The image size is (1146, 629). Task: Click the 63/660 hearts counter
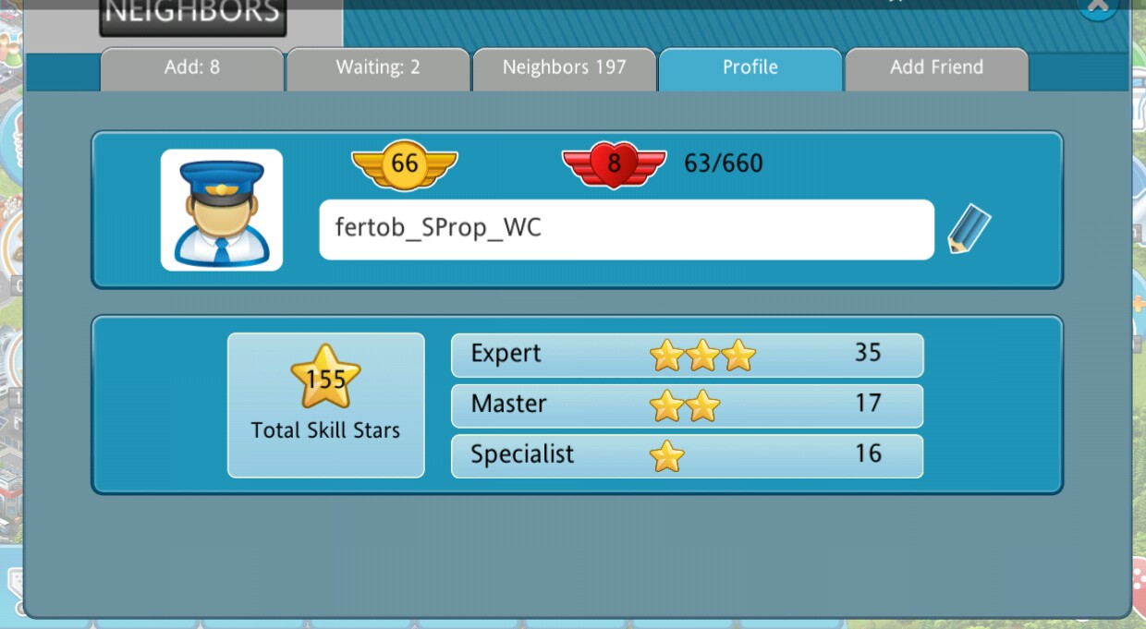tap(724, 164)
